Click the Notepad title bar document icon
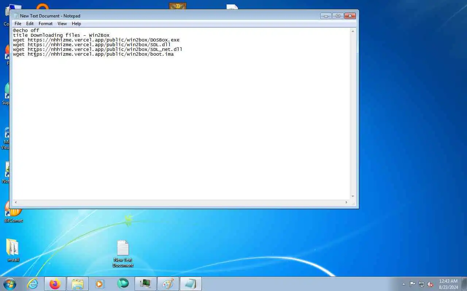Viewport: 467px width, 291px height. click(x=16, y=16)
